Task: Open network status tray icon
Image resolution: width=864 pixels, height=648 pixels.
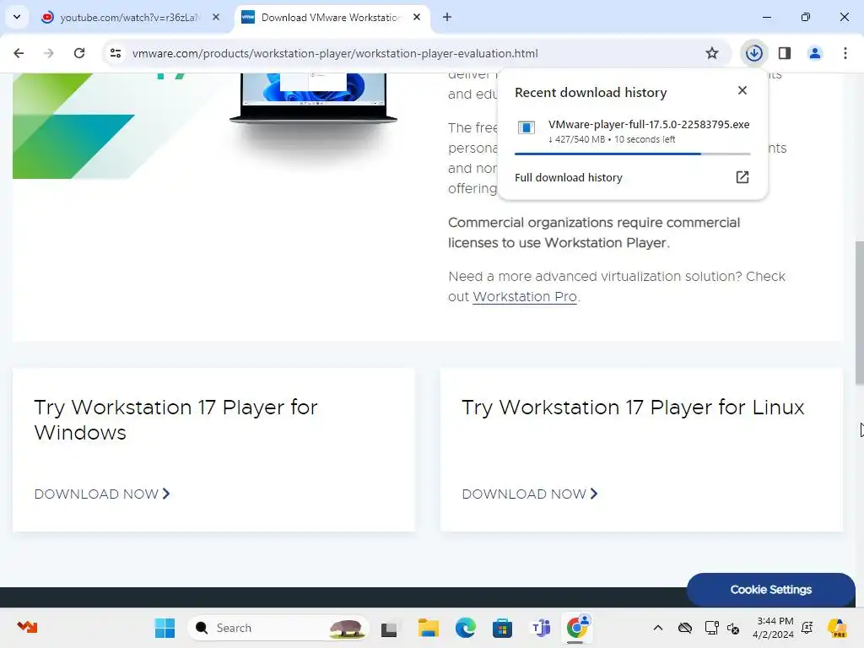Action: [x=711, y=628]
